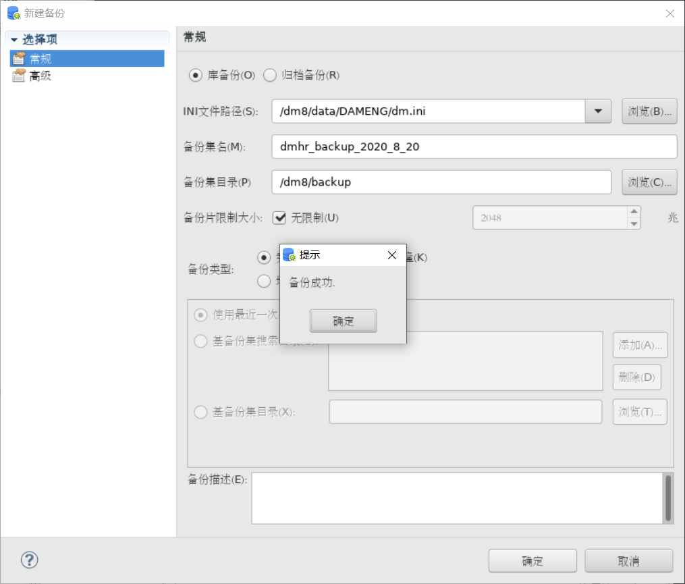Click the 高级 page icon in sidebar
This screenshot has width=685, height=584.
pyautogui.click(x=19, y=76)
